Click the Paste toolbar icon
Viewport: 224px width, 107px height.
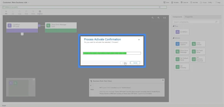click(x=26, y=12)
